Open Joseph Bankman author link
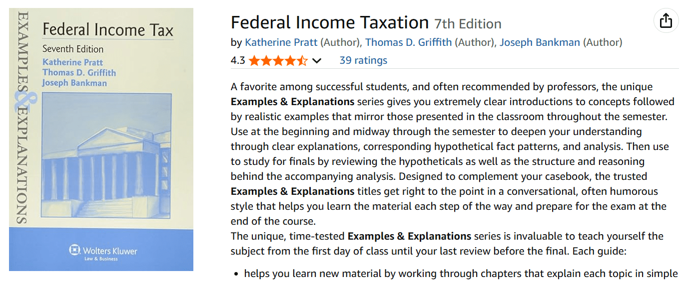This screenshot has height=281, width=690. tap(540, 42)
